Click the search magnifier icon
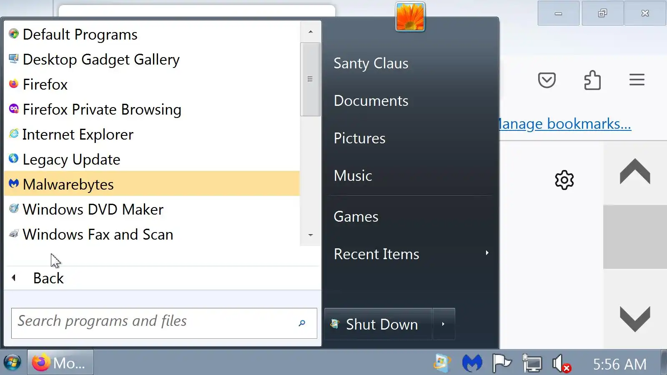This screenshot has height=375, width=667. (x=302, y=323)
